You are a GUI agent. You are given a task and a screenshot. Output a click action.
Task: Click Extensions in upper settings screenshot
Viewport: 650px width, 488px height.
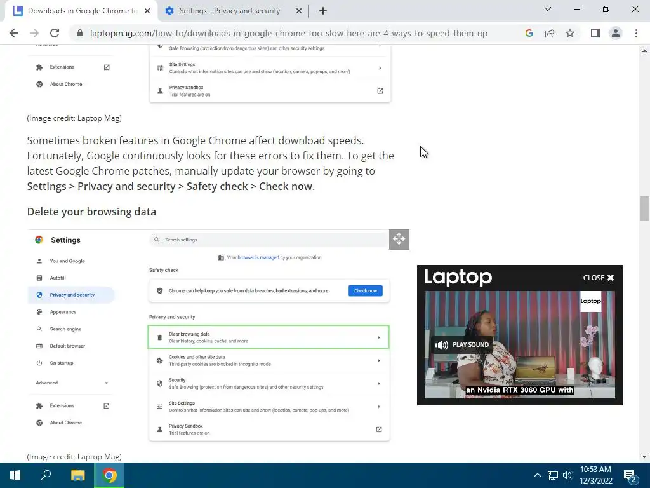click(x=62, y=67)
